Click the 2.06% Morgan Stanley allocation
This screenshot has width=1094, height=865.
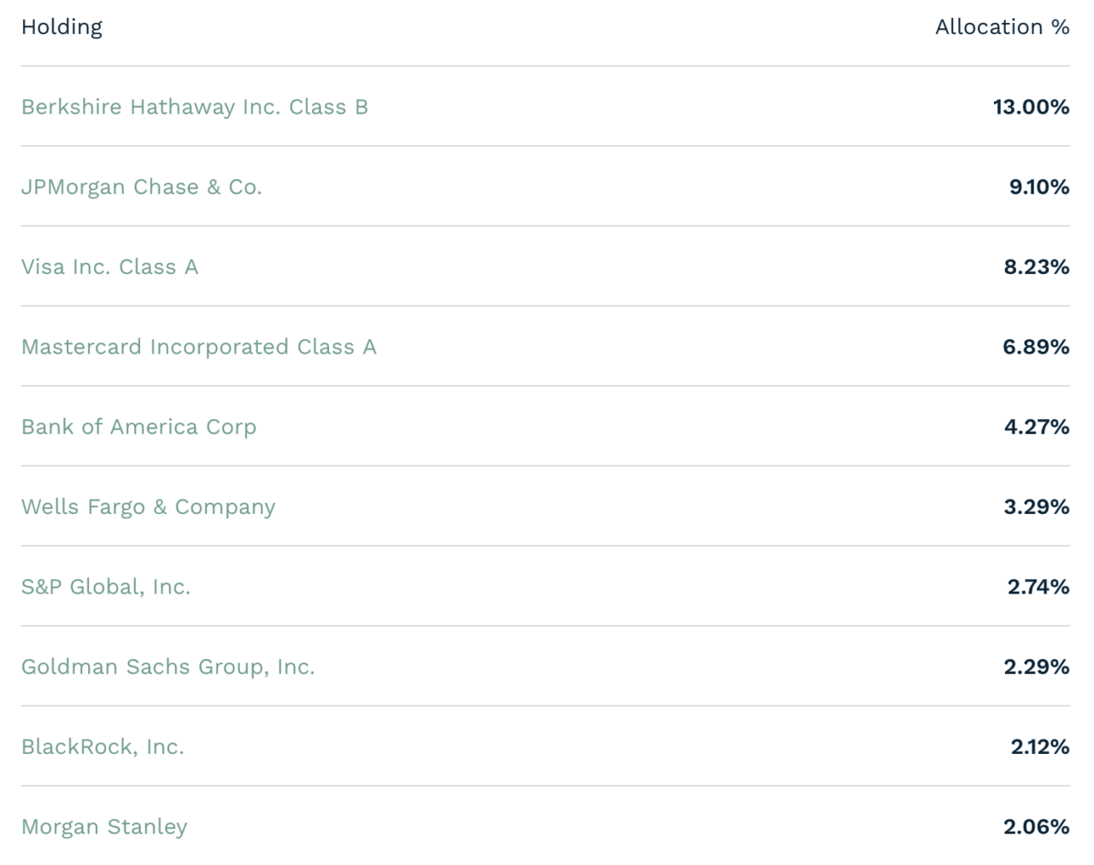(1037, 827)
